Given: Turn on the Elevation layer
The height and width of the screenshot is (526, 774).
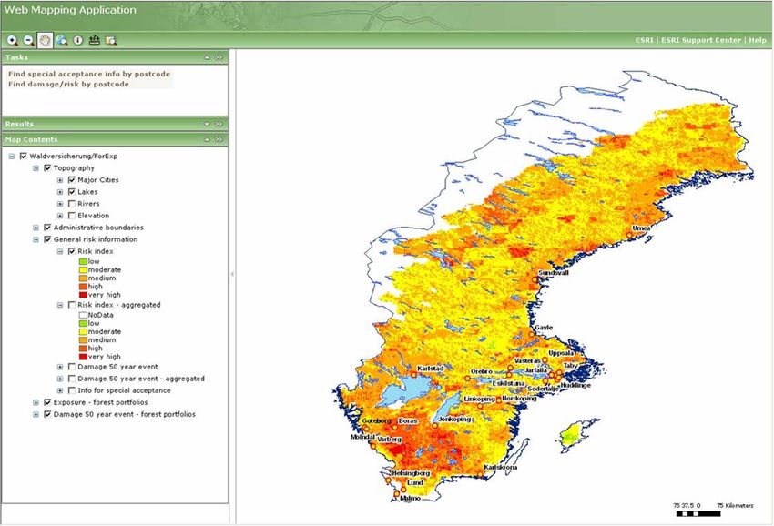Looking at the screenshot, I should click(71, 216).
